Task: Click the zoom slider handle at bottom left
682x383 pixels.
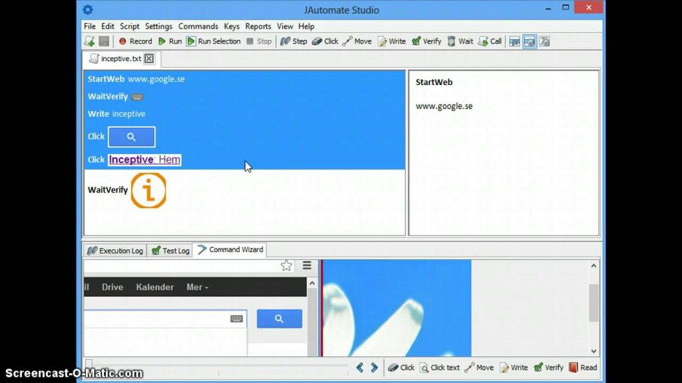Action: pyautogui.click(x=89, y=364)
